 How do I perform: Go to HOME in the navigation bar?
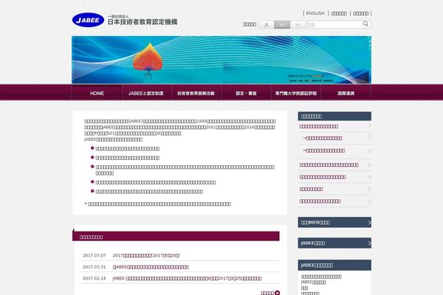tap(97, 93)
